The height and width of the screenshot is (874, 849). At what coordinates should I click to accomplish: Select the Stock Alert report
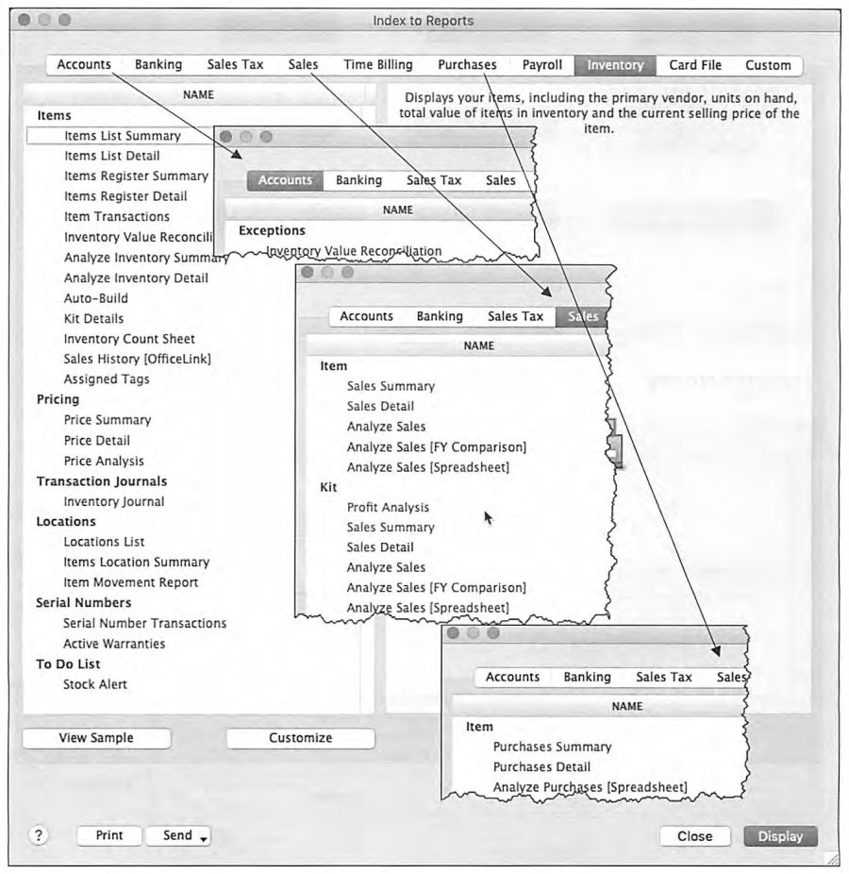point(94,684)
